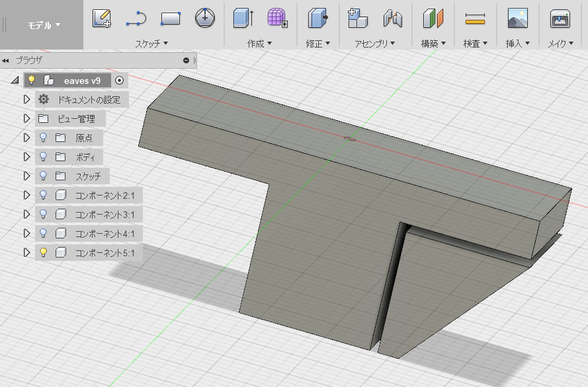
Task: Open the 作成 menu
Action: point(259,44)
